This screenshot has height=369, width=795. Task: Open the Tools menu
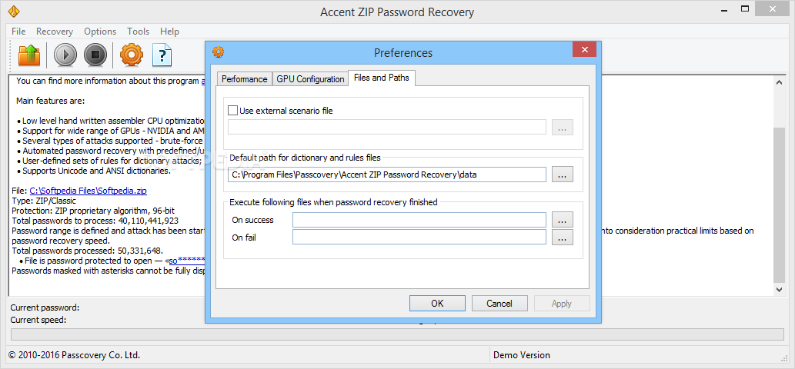pyautogui.click(x=139, y=32)
